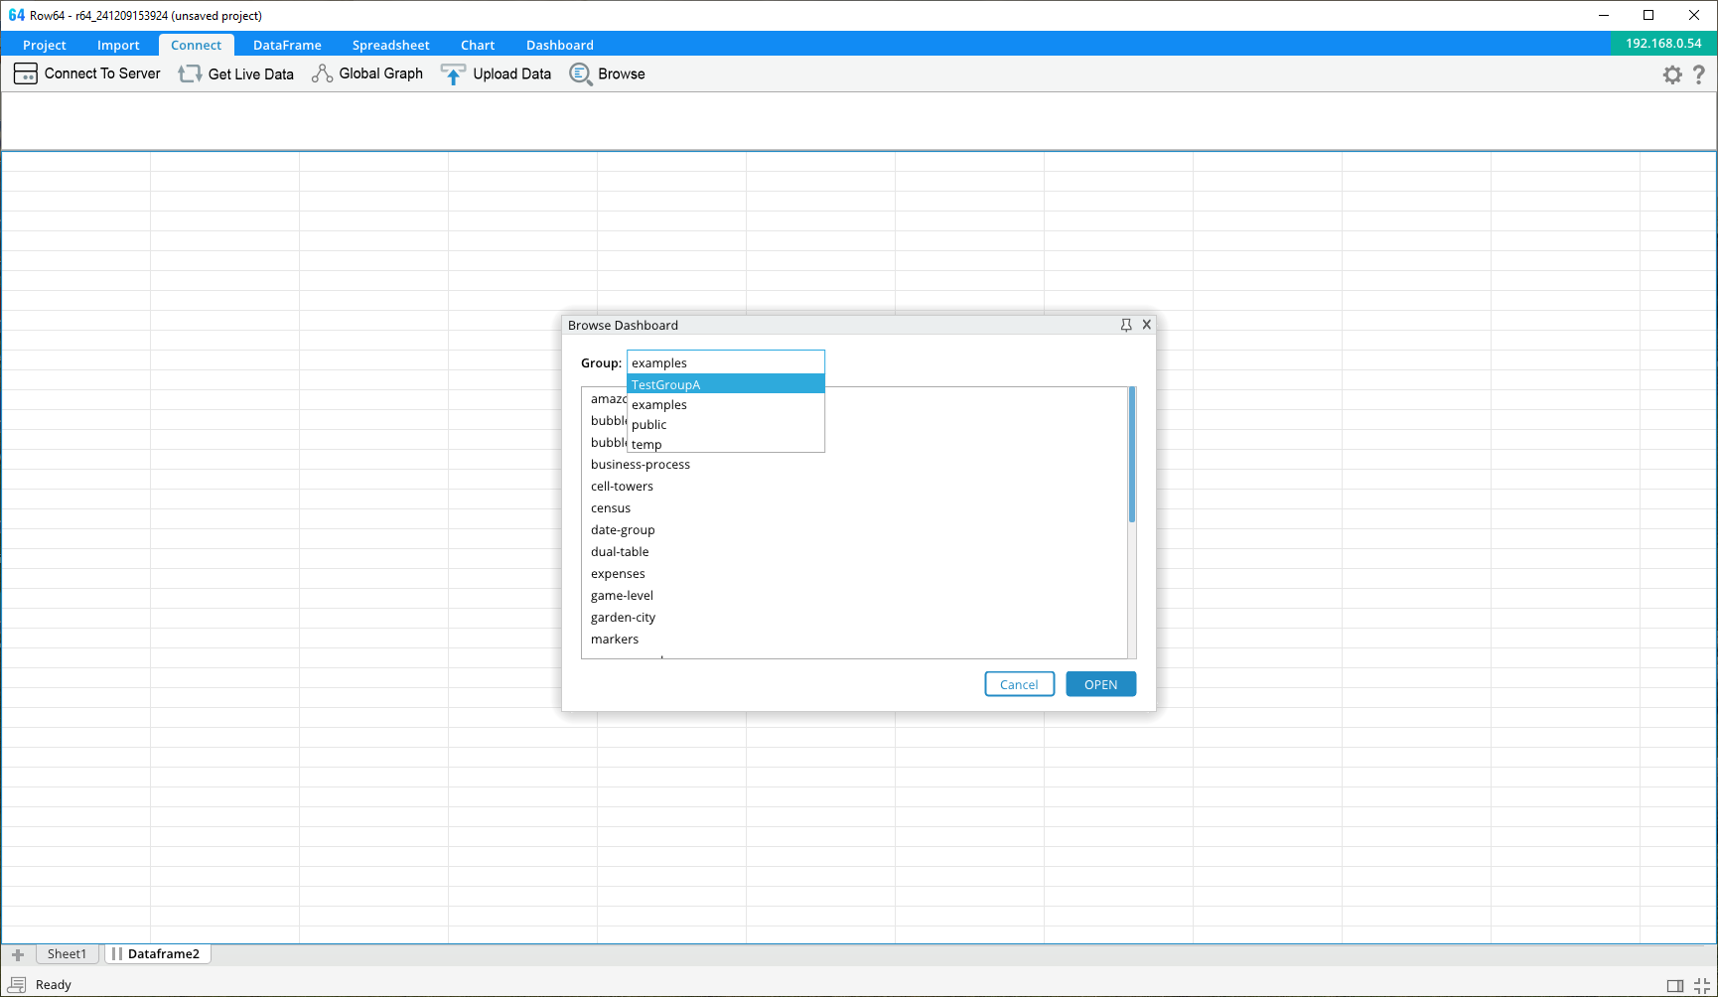
Task: Click the Upload Data icon
Action: [x=453, y=74]
